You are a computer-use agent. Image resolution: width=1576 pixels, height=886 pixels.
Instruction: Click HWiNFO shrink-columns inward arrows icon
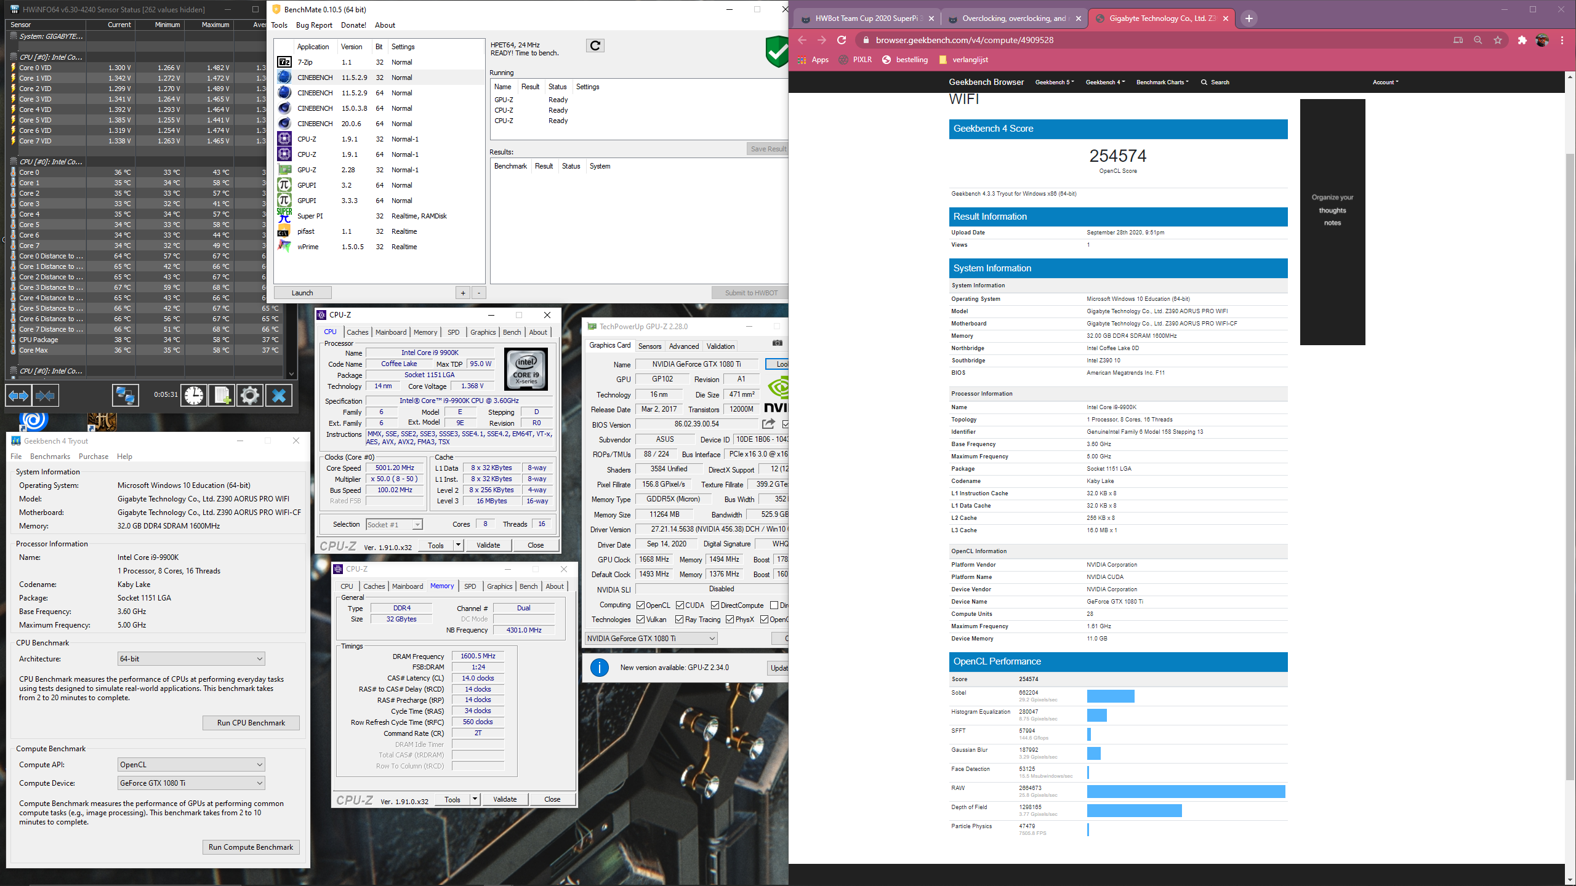(x=45, y=396)
